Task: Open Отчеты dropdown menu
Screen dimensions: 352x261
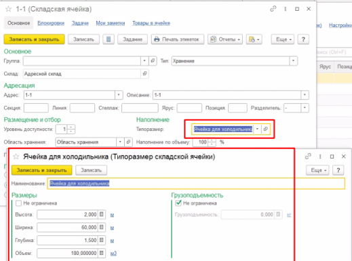Action: point(225,39)
